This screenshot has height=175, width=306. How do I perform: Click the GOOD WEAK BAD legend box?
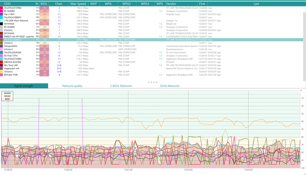(7, 96)
